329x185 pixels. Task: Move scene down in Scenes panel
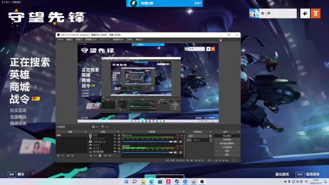73,156
